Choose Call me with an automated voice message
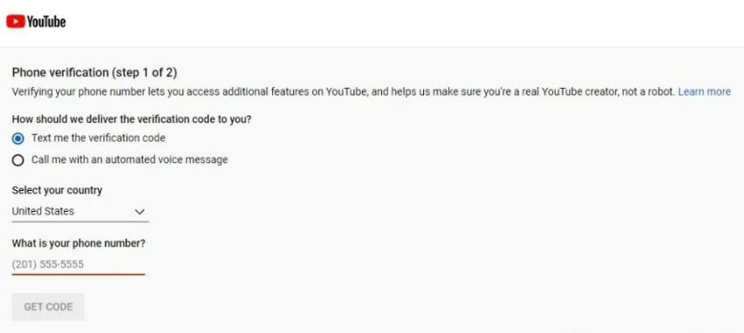Image resolution: width=744 pixels, height=333 pixels. click(x=18, y=160)
